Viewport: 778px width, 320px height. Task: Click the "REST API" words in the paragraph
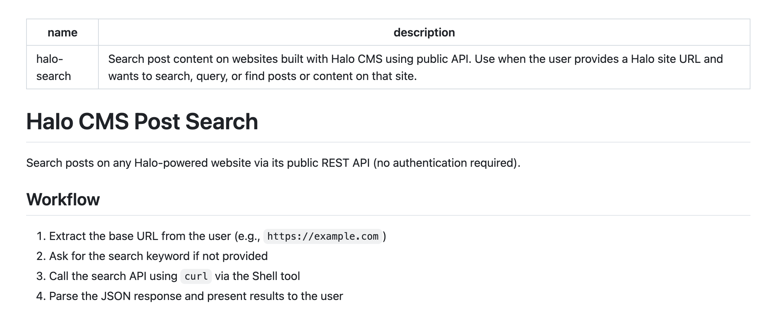point(345,163)
